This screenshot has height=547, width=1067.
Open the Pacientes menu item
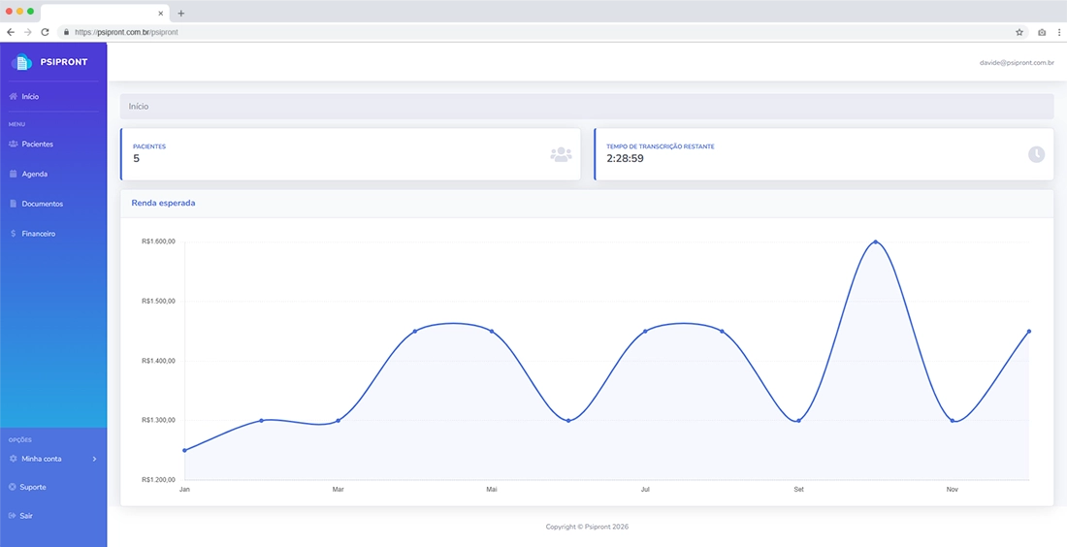tap(37, 145)
